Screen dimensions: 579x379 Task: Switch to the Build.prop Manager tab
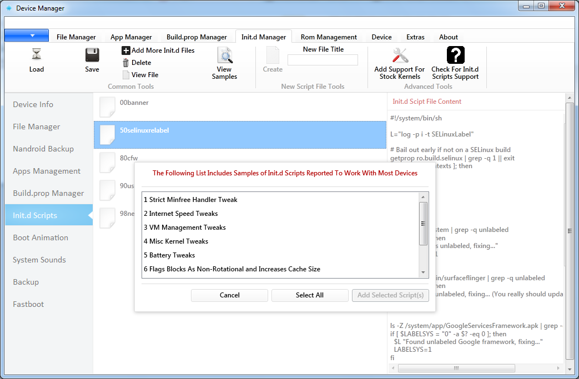[197, 37]
